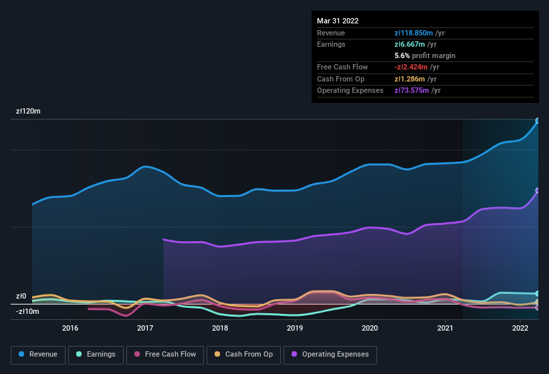Click the 2019 x-axis label
This screenshot has width=549, height=374.
[x=295, y=328]
